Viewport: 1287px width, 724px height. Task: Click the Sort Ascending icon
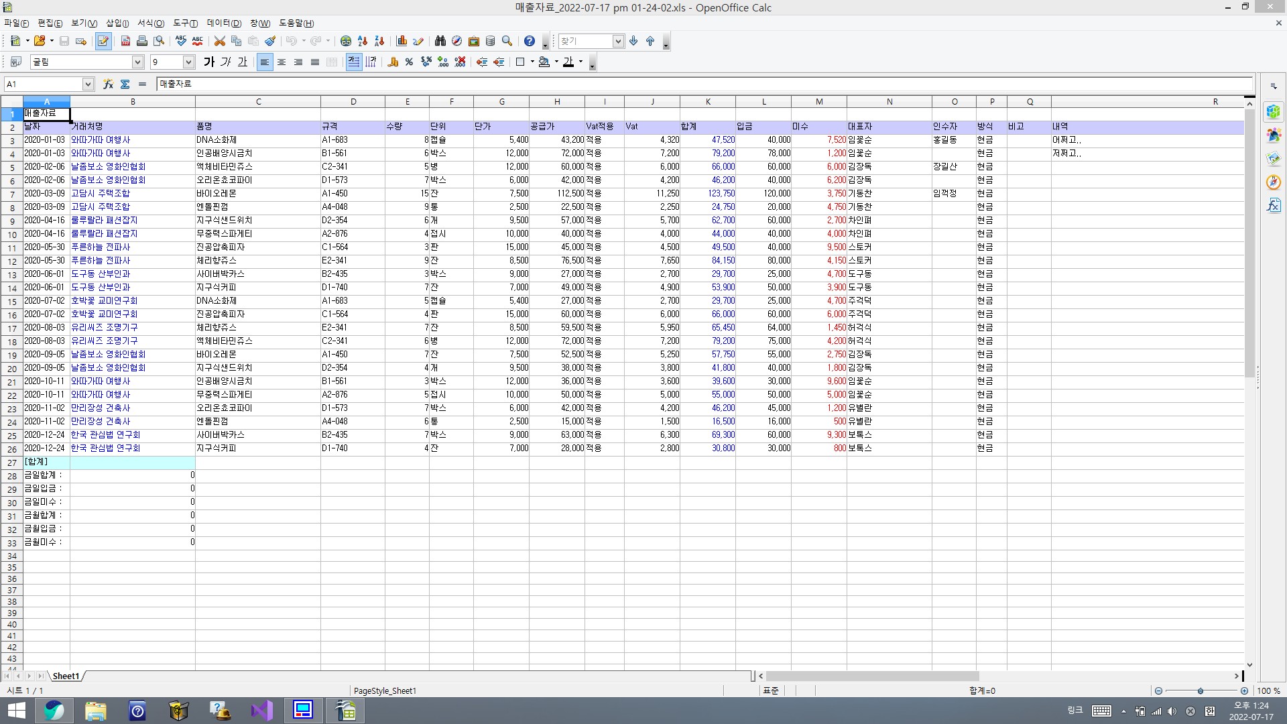363,42
